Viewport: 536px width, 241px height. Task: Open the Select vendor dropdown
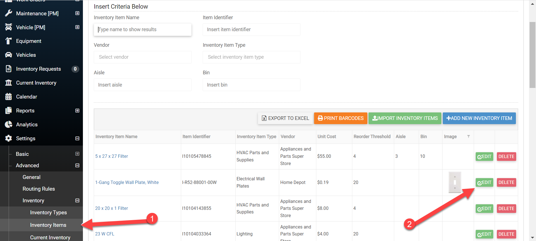(142, 57)
